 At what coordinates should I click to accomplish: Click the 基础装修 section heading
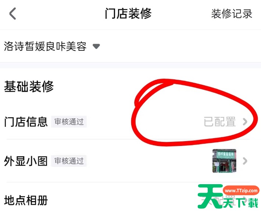coord(29,86)
